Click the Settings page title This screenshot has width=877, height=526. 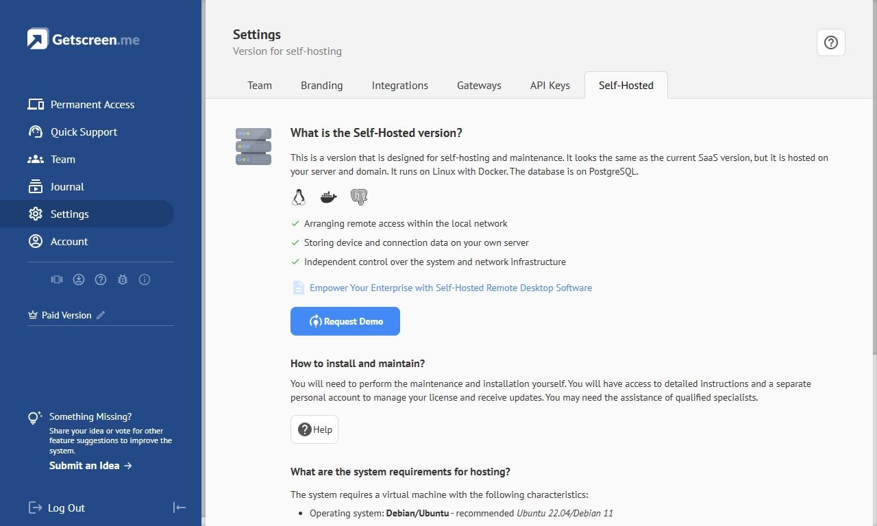[x=257, y=34]
